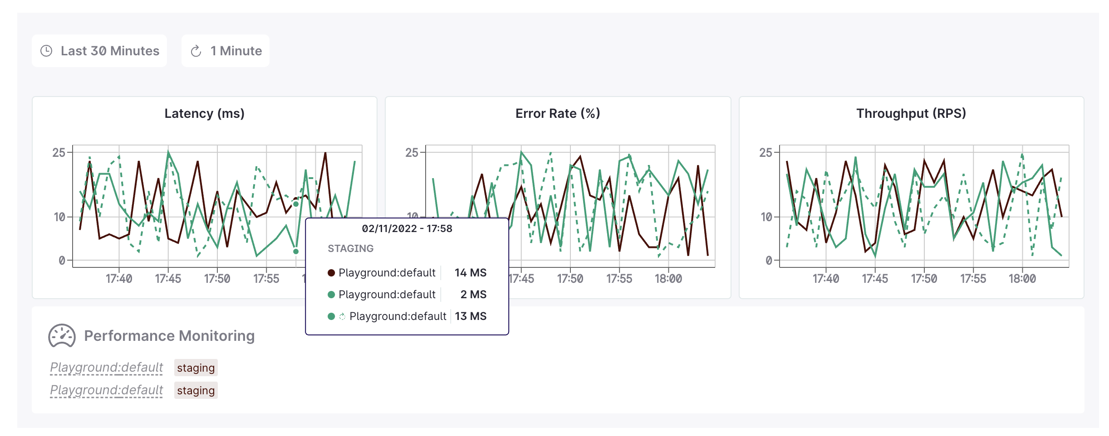Click the Error Rate (%) chart title

[x=558, y=113]
